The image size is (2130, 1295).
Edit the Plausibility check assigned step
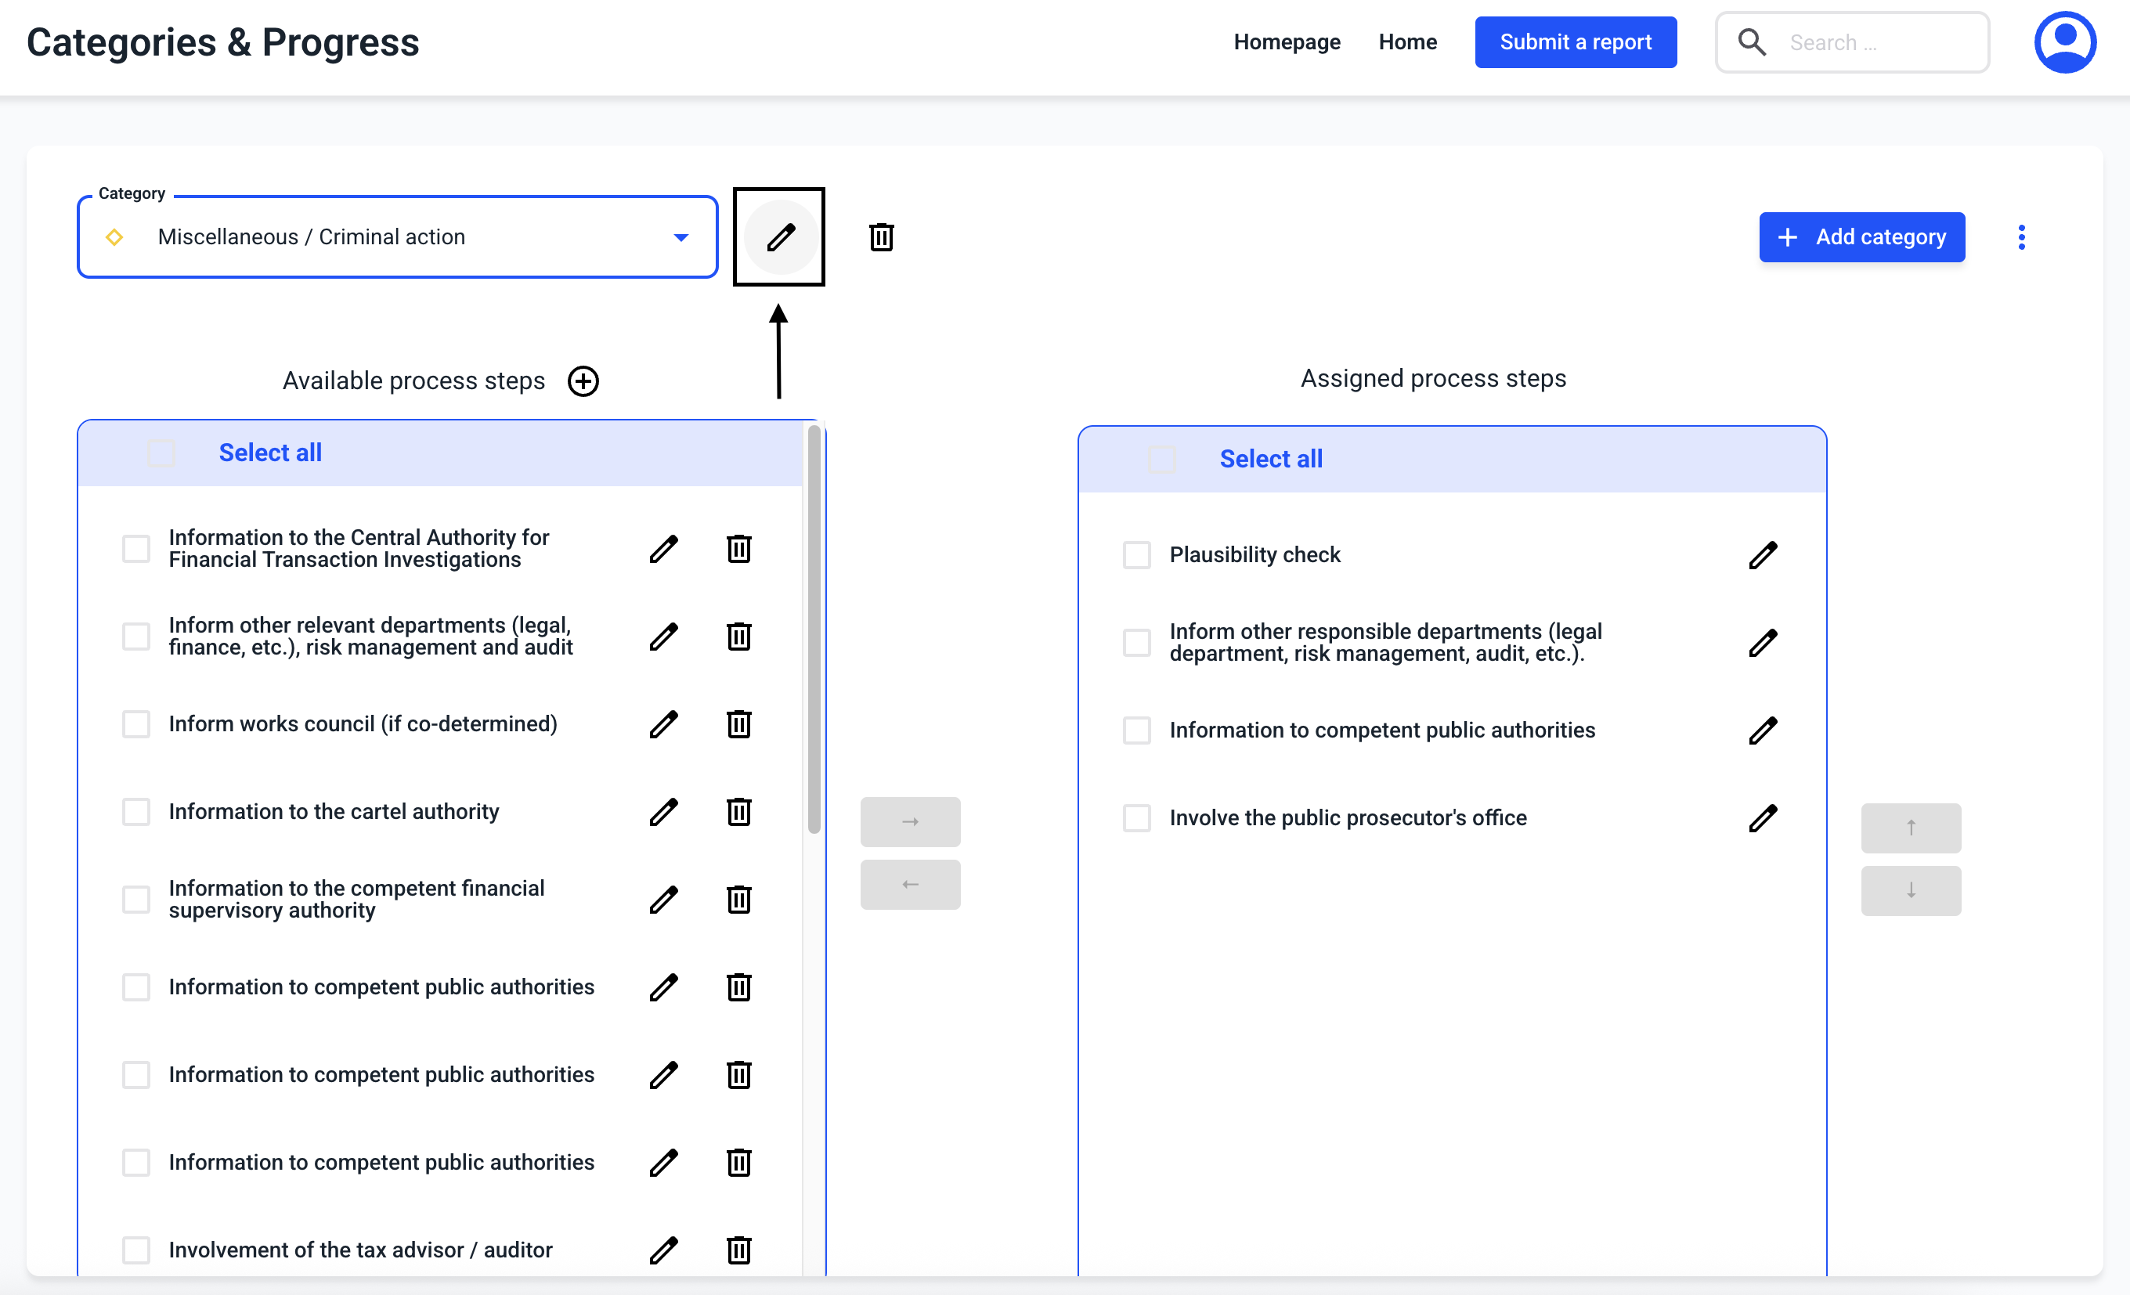point(1762,555)
